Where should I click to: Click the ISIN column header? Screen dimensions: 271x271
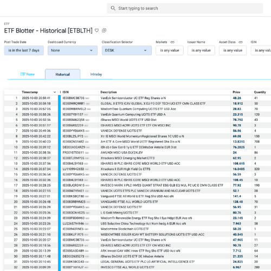click(66, 92)
